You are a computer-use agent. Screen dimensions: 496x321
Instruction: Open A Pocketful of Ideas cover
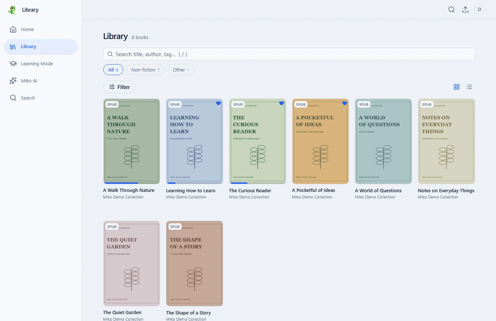tap(321, 141)
